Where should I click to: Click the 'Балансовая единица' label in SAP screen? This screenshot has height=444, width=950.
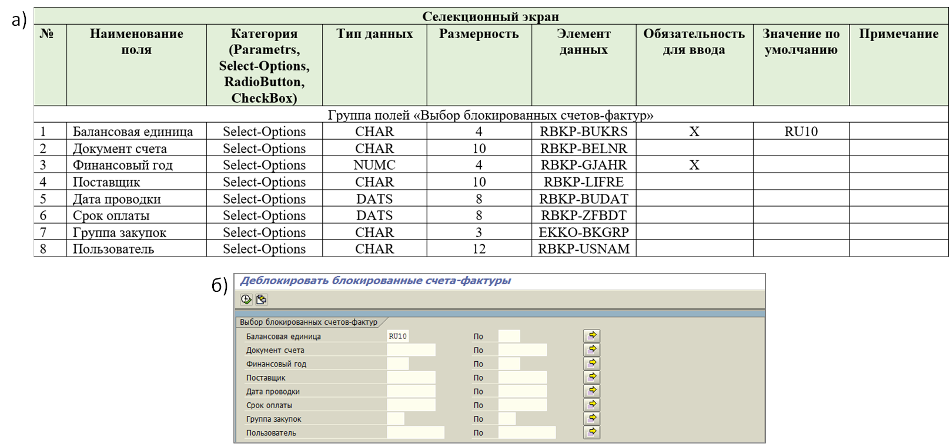pos(283,337)
